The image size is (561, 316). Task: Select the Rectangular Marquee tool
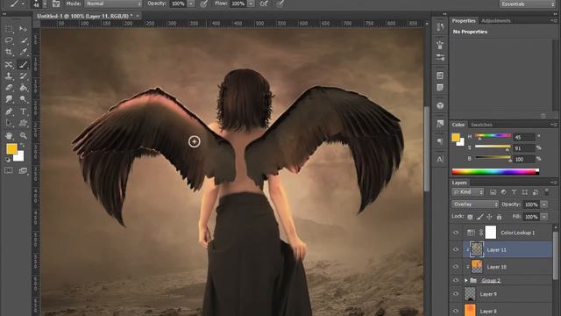tap(9, 29)
